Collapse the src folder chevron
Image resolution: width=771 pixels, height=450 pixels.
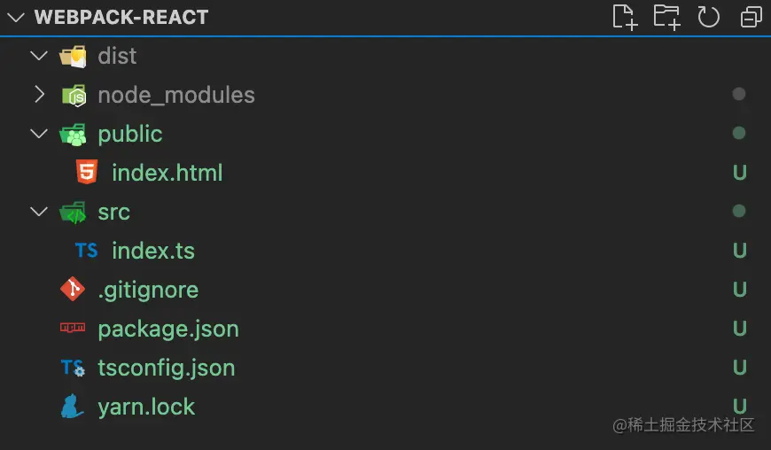[39, 212]
